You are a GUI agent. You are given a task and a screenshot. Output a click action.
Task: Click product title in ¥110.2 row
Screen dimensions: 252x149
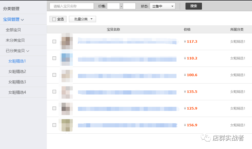pos(127,59)
